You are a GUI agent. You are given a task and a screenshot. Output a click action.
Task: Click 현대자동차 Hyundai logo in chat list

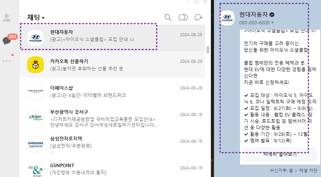pos(36,38)
